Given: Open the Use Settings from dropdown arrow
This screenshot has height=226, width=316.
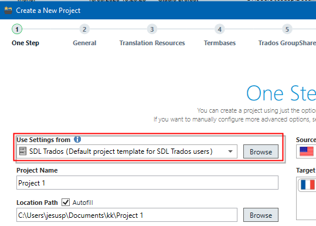Looking at the screenshot, I should pos(230,151).
